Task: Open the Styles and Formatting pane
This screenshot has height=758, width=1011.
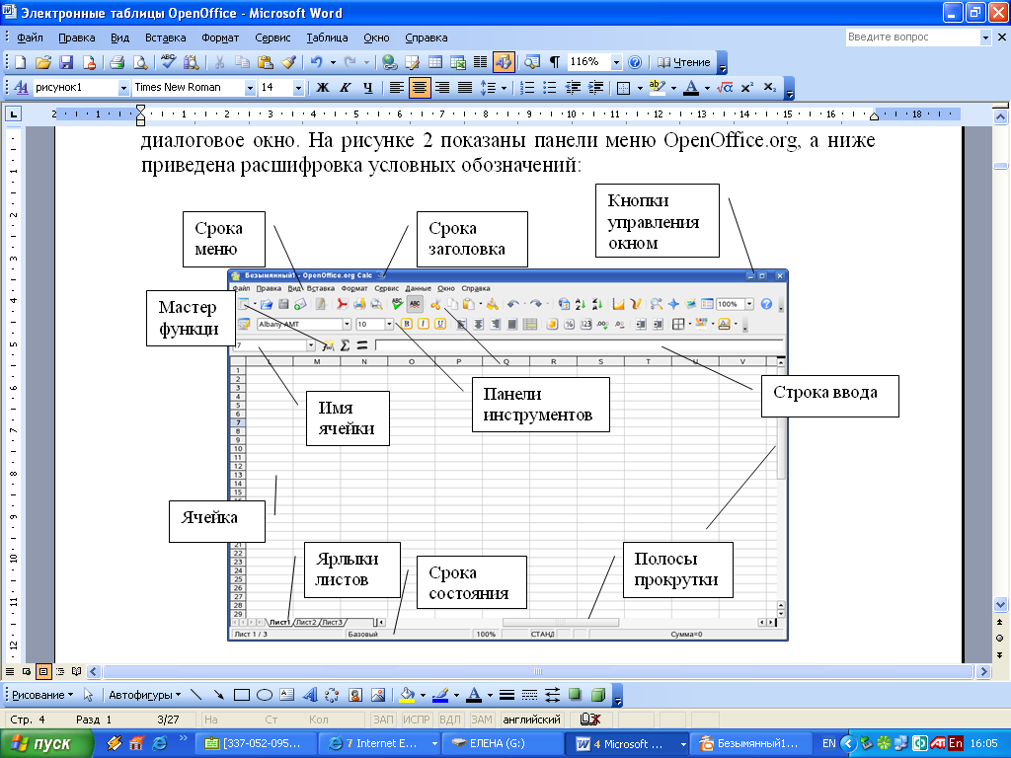Action: pyautogui.click(x=21, y=87)
